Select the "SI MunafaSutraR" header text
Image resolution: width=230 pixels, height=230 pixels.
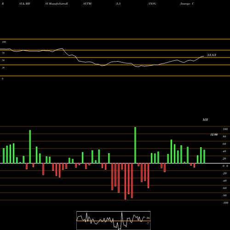pos(57,4)
